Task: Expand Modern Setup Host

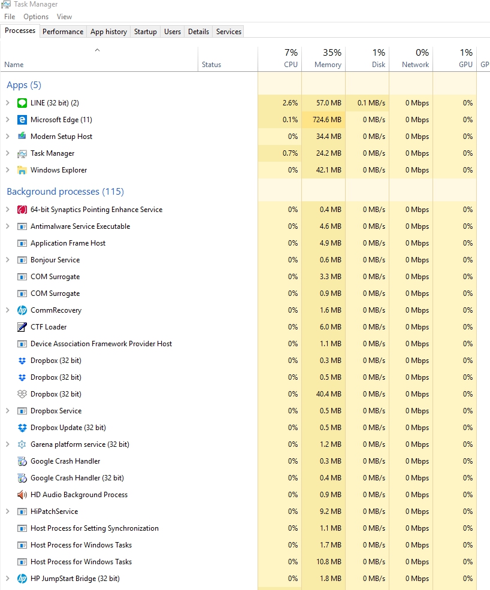Action: 8,136
